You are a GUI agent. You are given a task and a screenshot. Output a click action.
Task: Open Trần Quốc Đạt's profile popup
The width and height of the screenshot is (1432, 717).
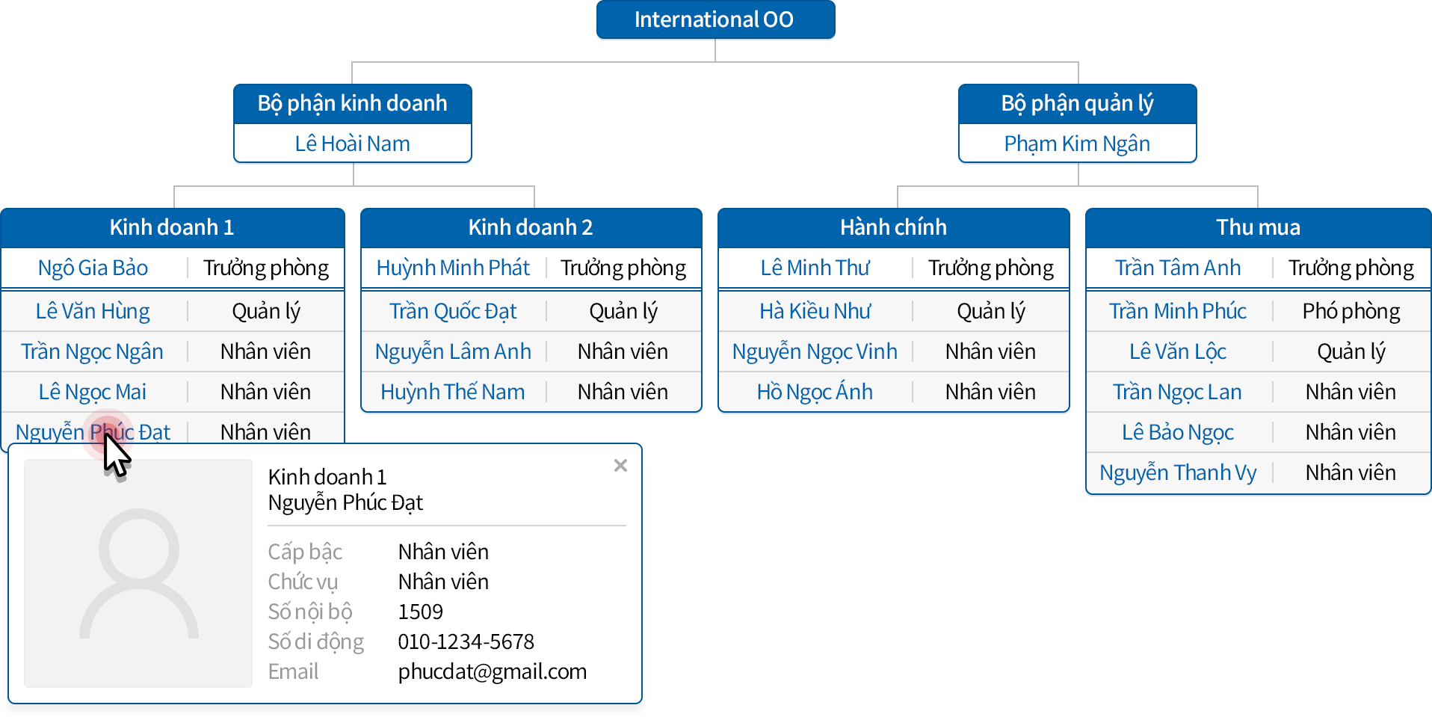(x=453, y=311)
